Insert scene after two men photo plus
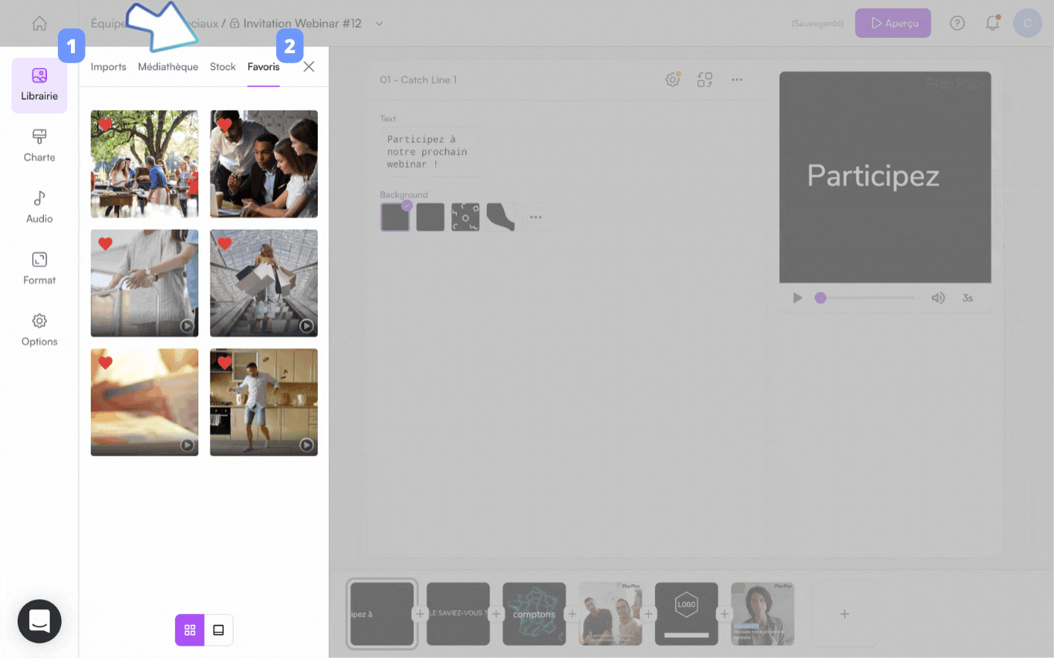Image resolution: width=1054 pixels, height=658 pixels. click(x=649, y=614)
